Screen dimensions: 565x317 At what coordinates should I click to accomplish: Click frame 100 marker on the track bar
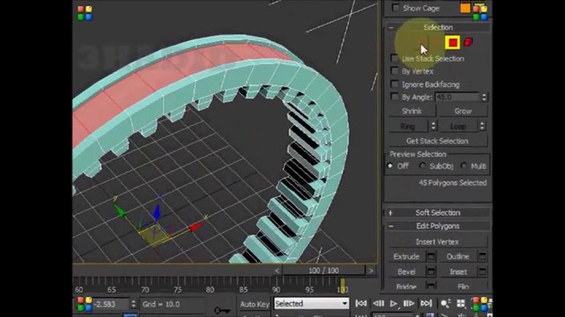click(x=343, y=285)
